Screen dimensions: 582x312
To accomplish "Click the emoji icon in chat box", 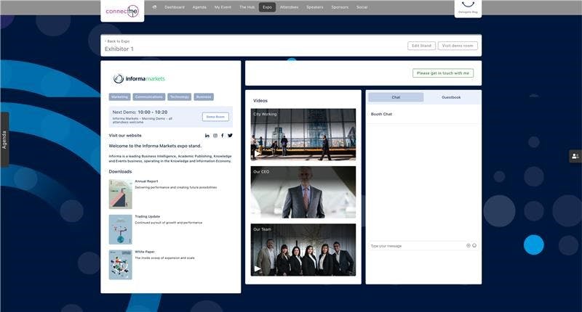I will tap(474, 245).
